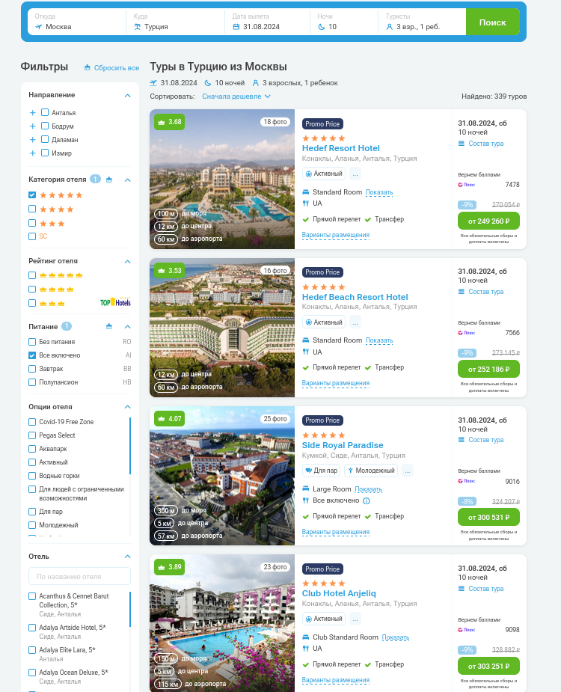
Task: Check the Аквапарк hotel option
Action: [32, 449]
